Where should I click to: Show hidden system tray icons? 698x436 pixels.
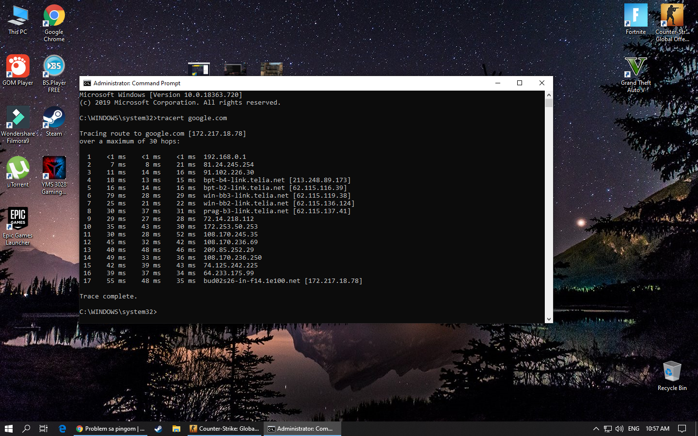tap(596, 429)
